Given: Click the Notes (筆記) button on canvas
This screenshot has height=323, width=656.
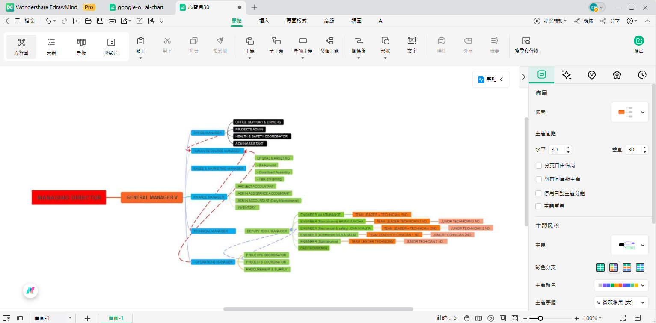Looking at the screenshot, I should (491, 80).
